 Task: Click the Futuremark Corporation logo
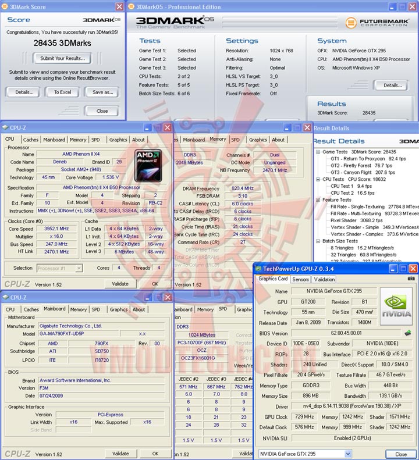[377, 23]
